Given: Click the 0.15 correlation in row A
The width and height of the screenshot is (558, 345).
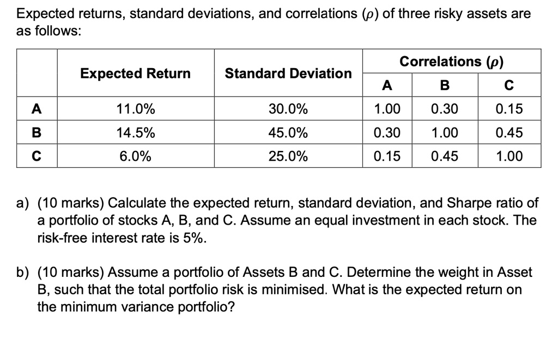Looking at the screenshot, I should coord(510,109).
